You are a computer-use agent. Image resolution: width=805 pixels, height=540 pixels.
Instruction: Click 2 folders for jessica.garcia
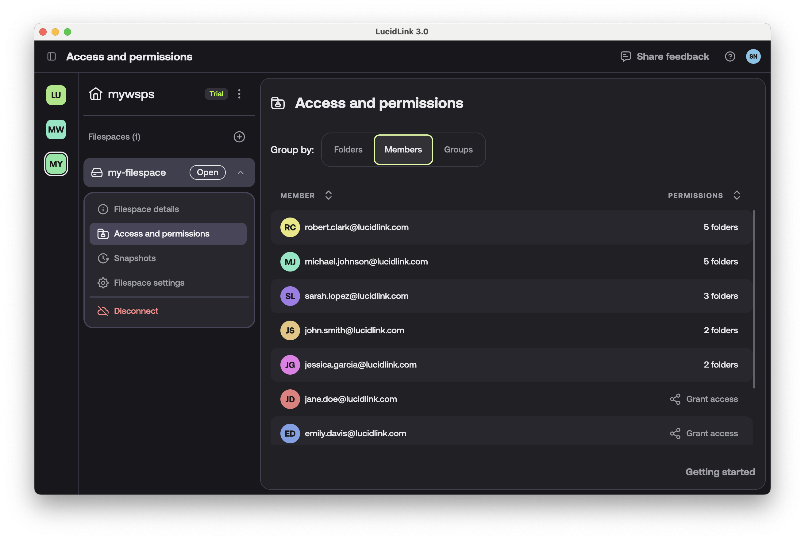[x=721, y=365]
